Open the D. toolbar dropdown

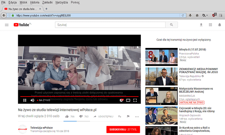205,15
